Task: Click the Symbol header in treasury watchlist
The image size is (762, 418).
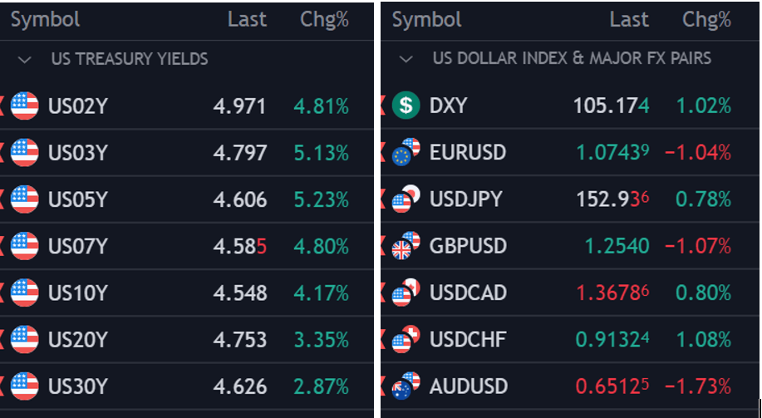Action: pos(45,20)
